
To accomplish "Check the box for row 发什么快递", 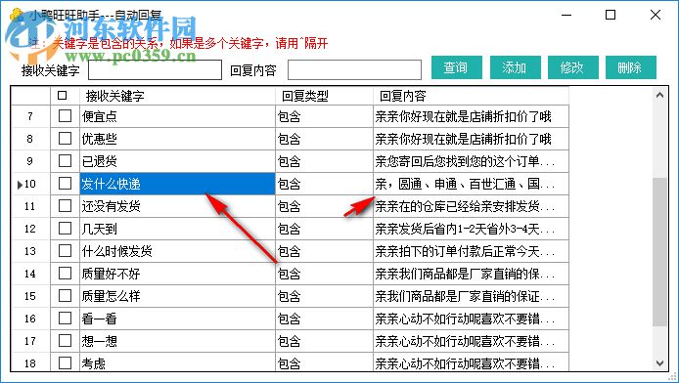I will coord(65,184).
